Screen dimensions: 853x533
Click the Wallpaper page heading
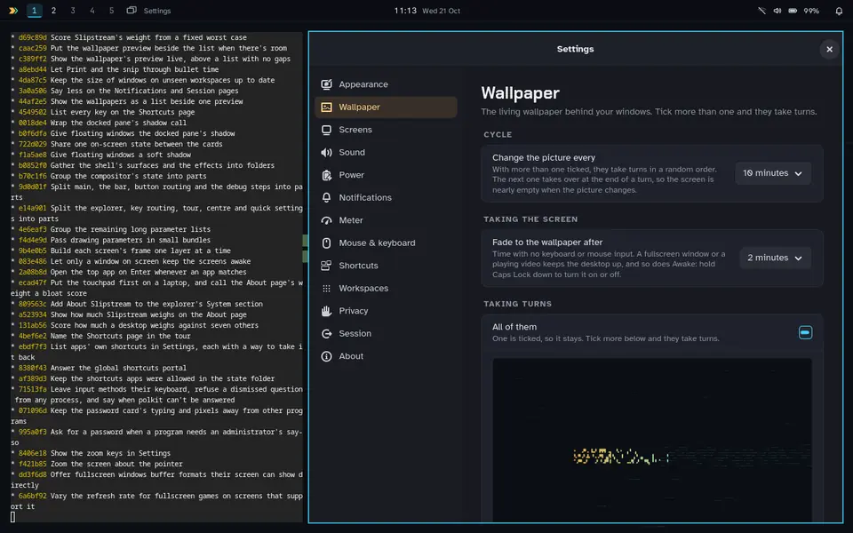tap(520, 93)
